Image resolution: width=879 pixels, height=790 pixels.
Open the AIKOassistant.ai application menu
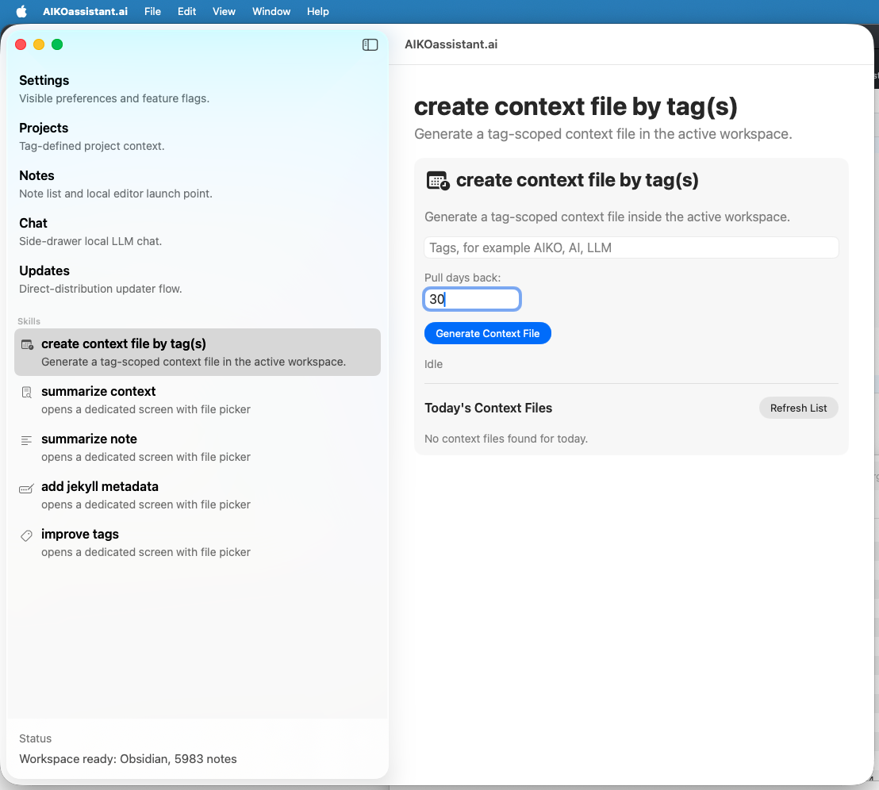(85, 11)
